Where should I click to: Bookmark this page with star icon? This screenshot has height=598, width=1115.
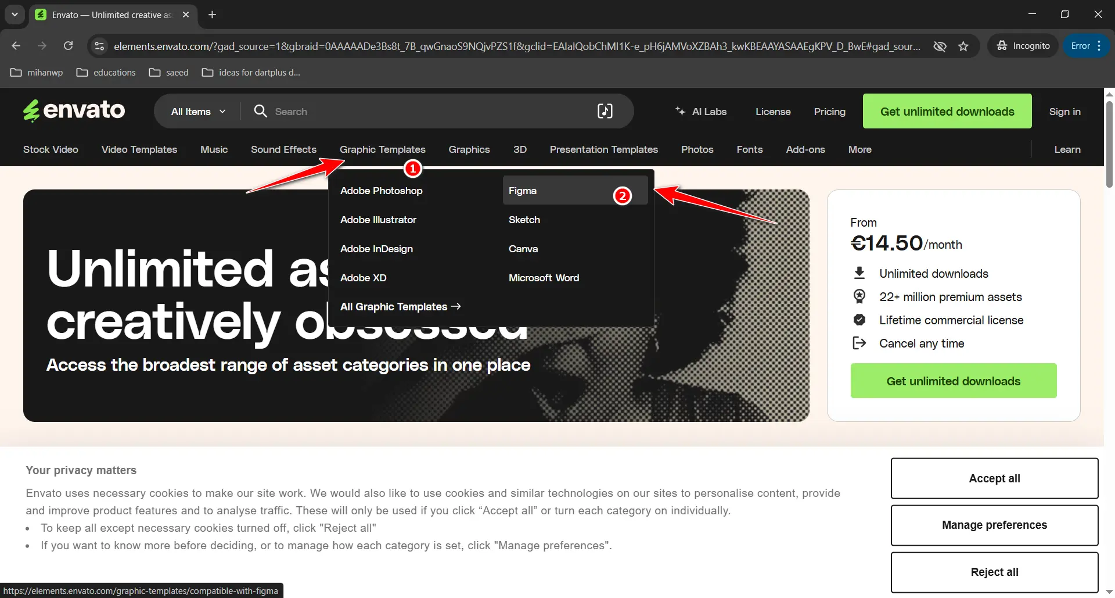click(x=963, y=46)
